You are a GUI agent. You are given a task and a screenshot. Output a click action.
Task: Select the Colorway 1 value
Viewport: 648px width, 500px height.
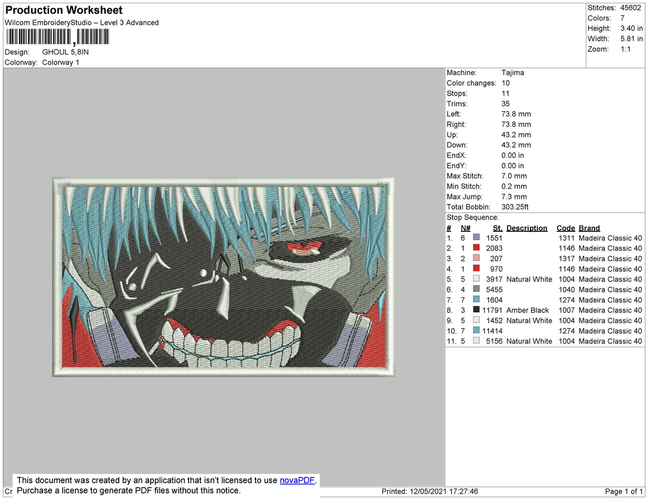point(60,63)
